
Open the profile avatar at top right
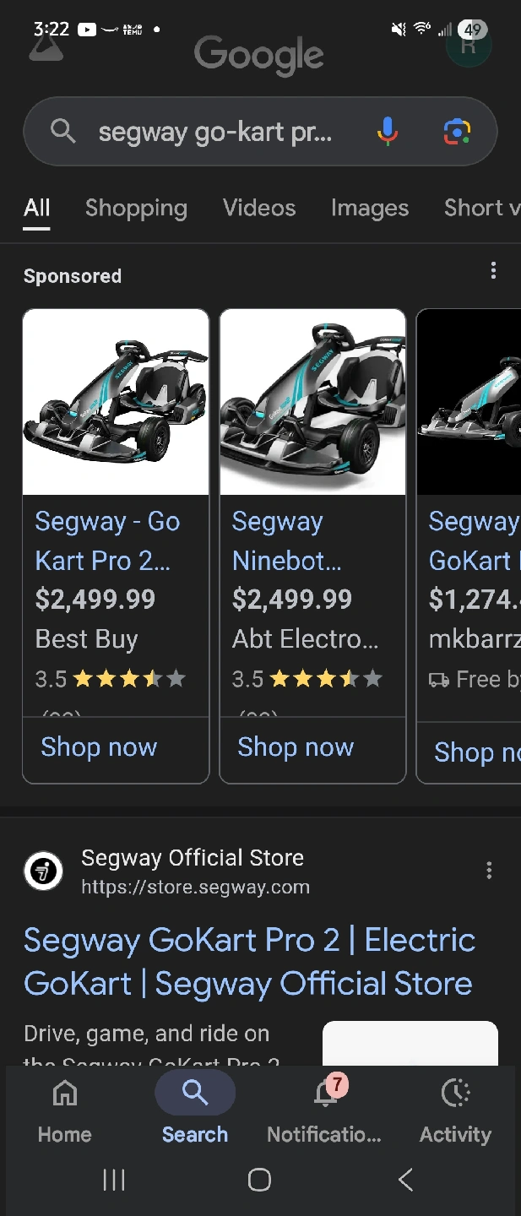point(469,44)
